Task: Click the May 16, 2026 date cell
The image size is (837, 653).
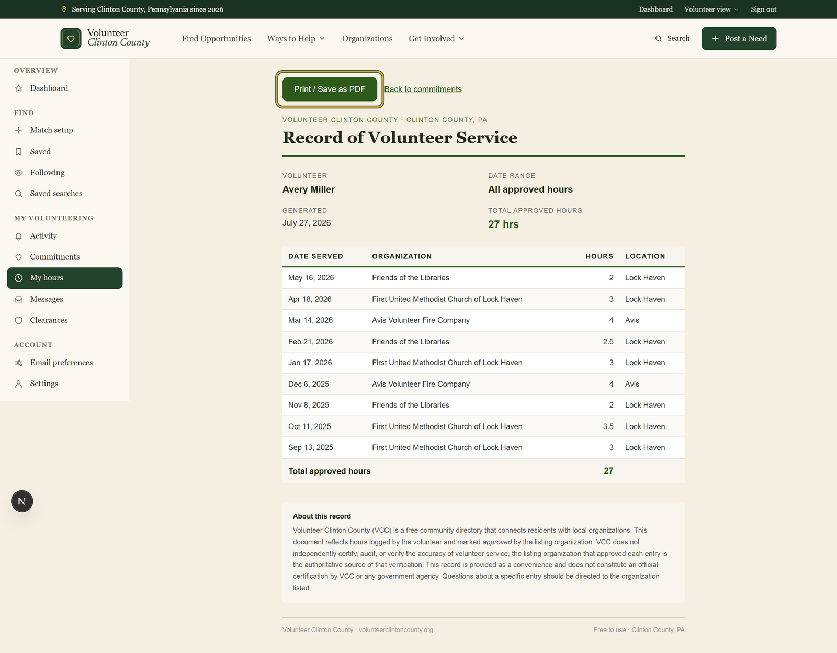Action: [311, 278]
